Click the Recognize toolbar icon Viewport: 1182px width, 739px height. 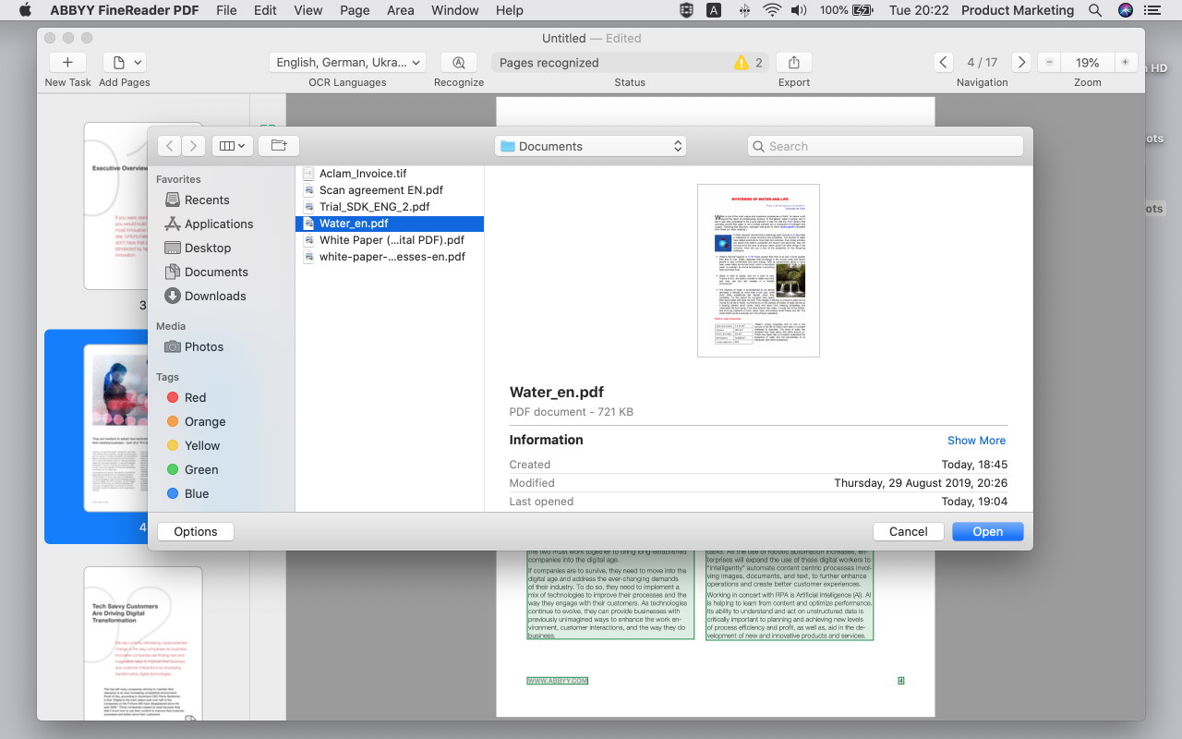click(459, 62)
